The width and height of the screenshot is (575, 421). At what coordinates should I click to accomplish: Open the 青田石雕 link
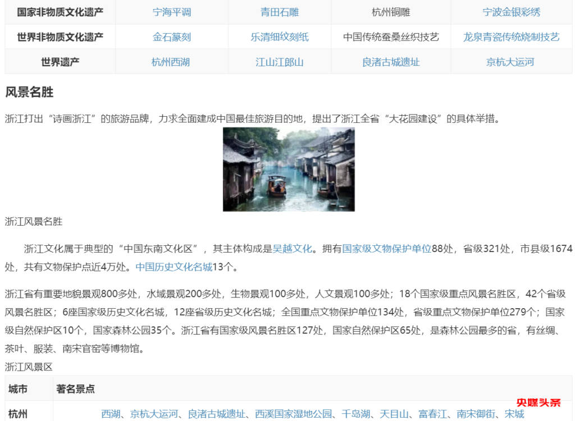click(x=280, y=12)
